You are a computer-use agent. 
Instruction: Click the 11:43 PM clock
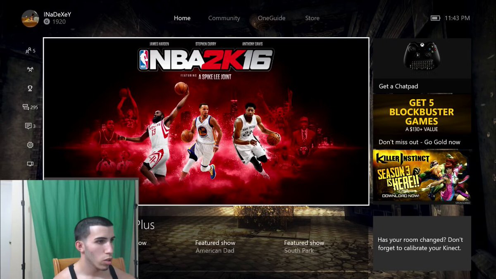pos(457,18)
